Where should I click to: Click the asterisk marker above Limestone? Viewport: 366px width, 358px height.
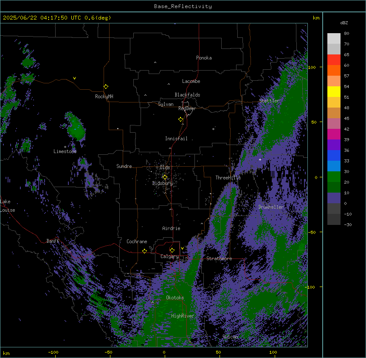(65, 147)
